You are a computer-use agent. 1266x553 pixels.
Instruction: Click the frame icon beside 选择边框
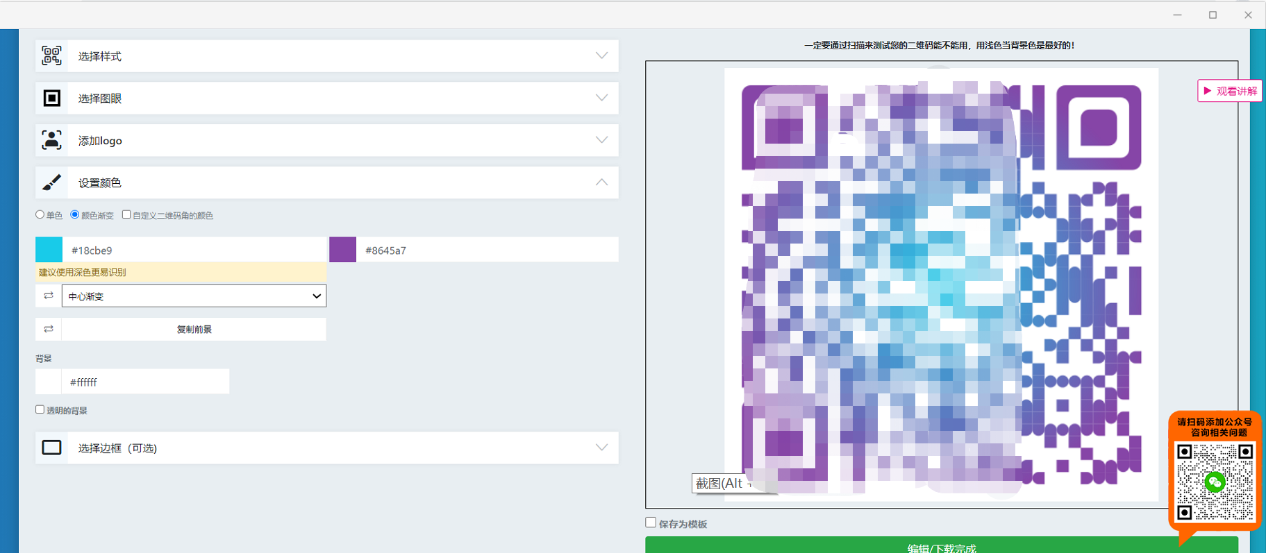[51, 448]
